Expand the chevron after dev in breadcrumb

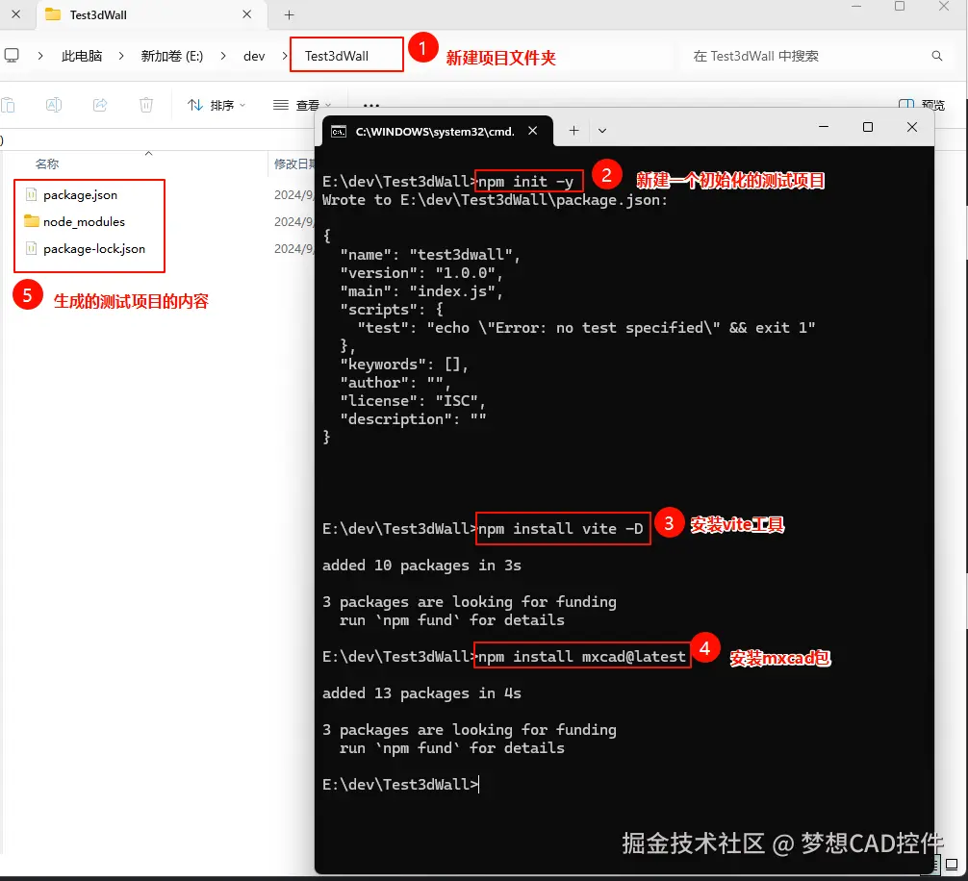[x=285, y=56]
